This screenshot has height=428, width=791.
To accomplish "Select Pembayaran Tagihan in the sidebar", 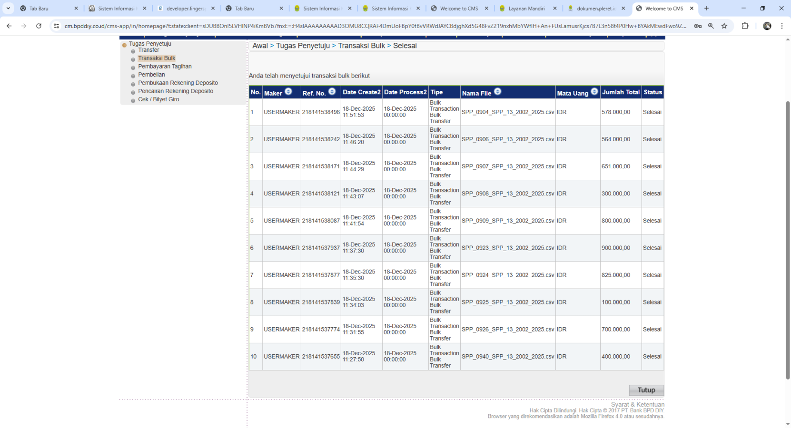I will tap(165, 67).
